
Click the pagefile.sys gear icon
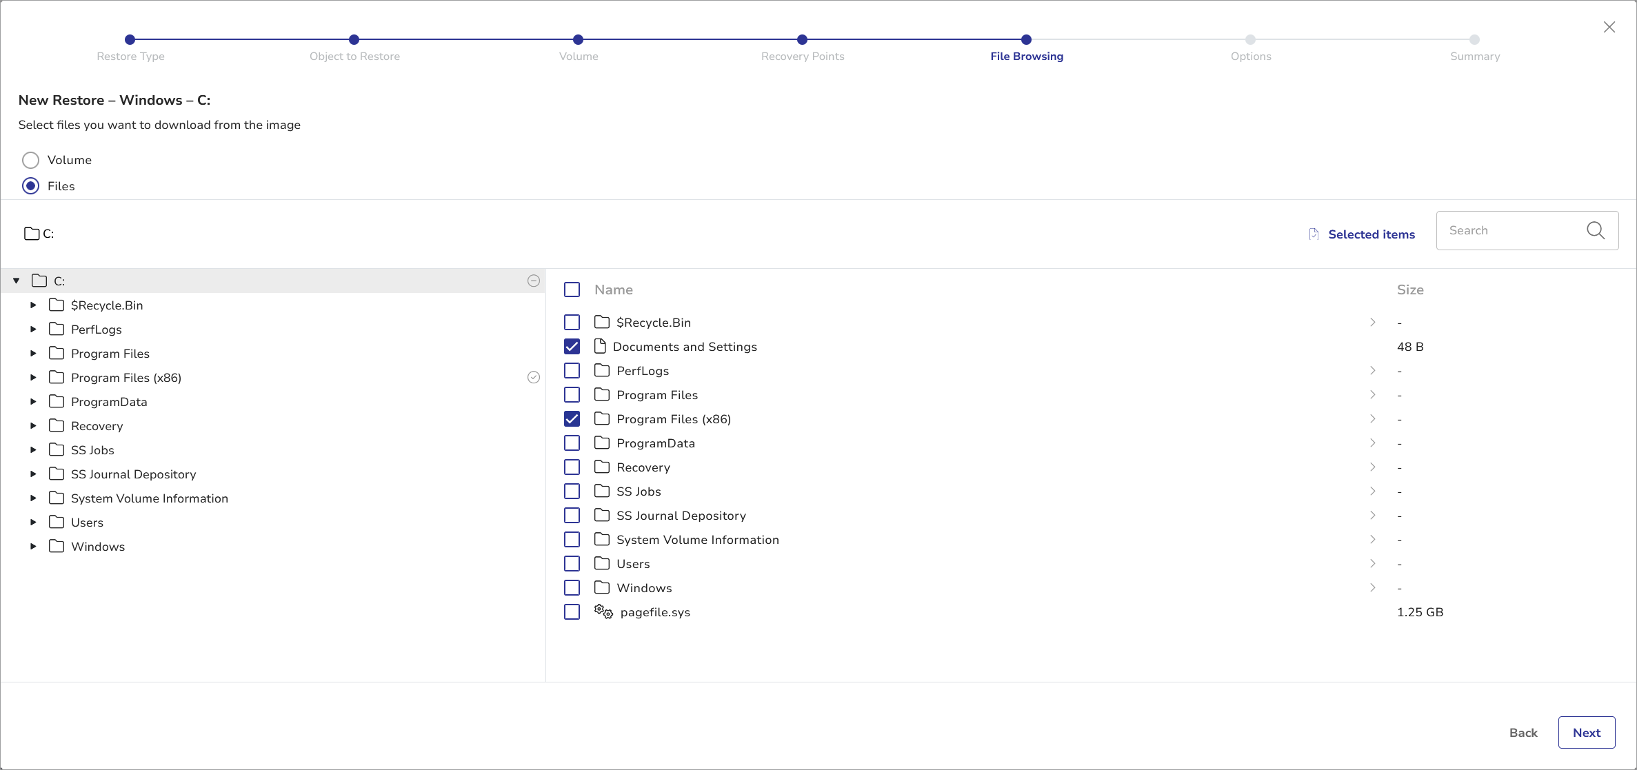[603, 611]
